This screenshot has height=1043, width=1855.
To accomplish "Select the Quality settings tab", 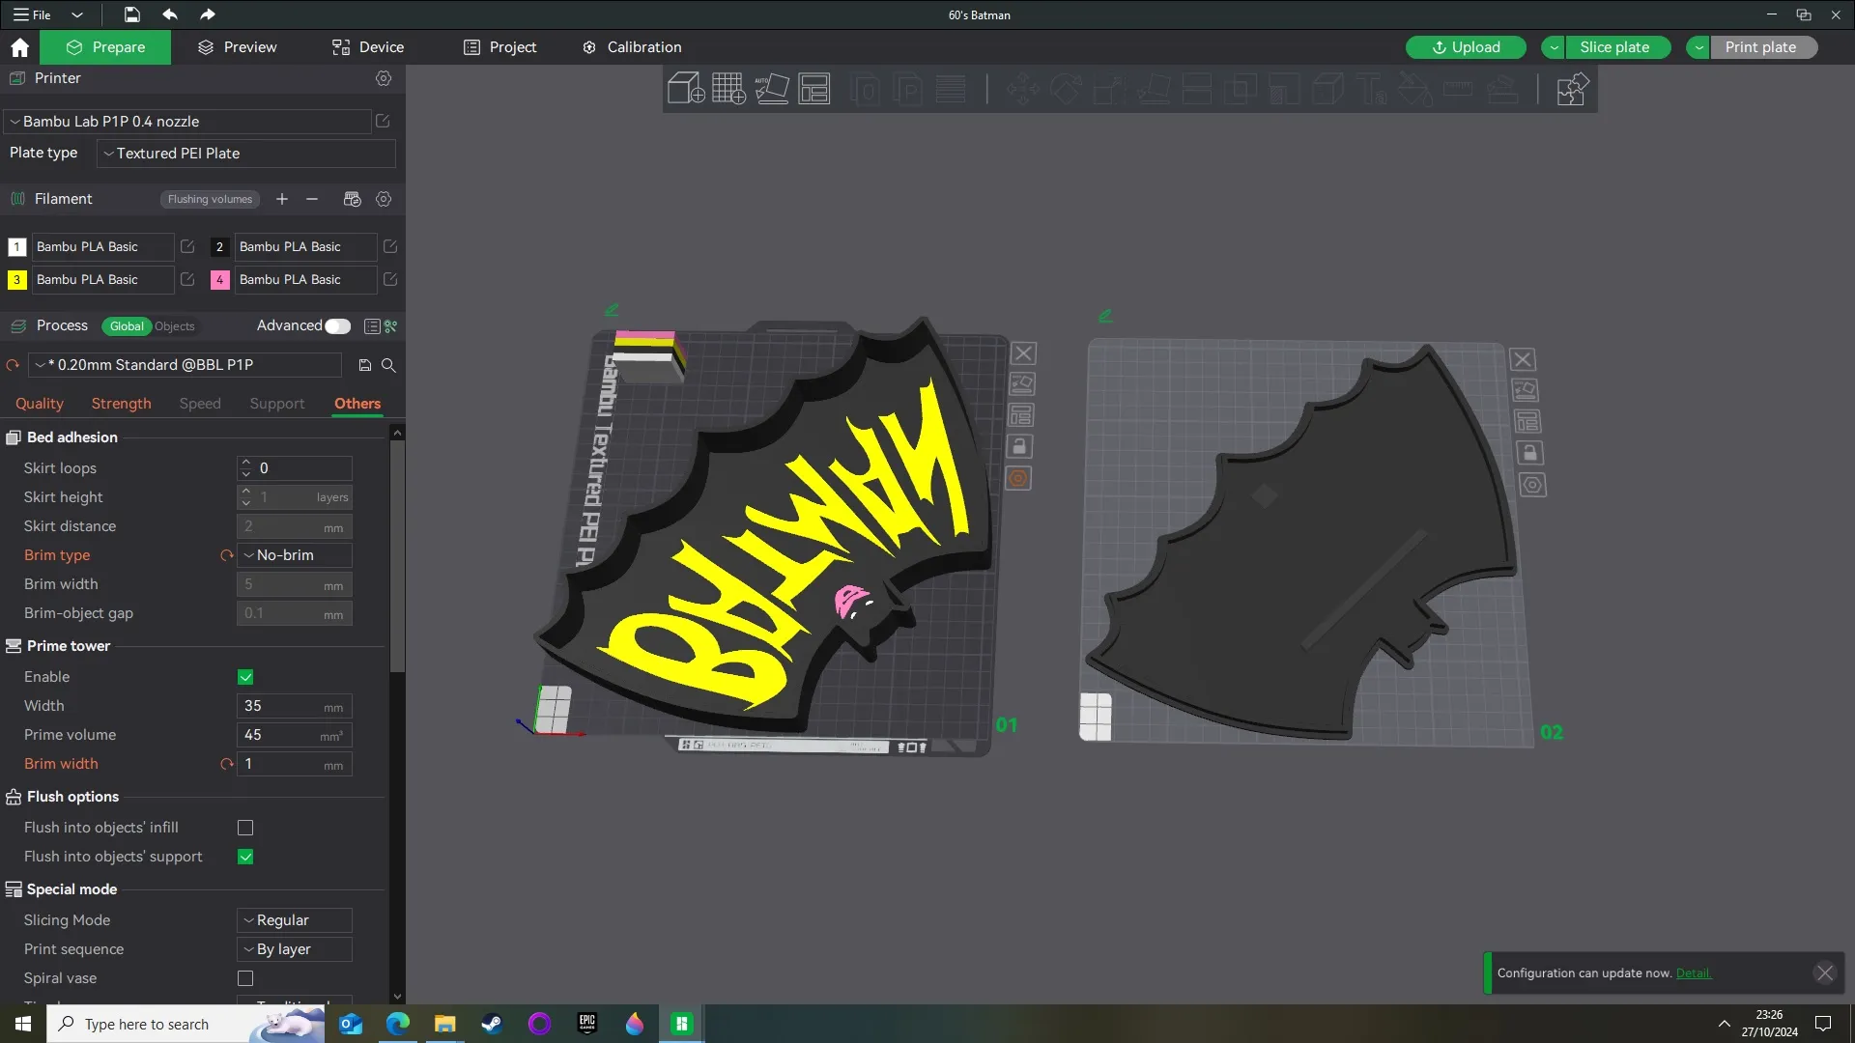I will point(40,404).
